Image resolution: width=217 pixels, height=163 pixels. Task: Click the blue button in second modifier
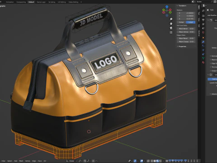click(x=212, y=79)
